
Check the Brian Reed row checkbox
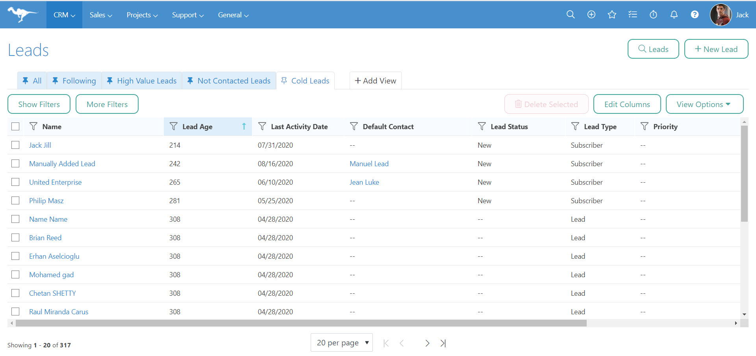pyautogui.click(x=15, y=237)
